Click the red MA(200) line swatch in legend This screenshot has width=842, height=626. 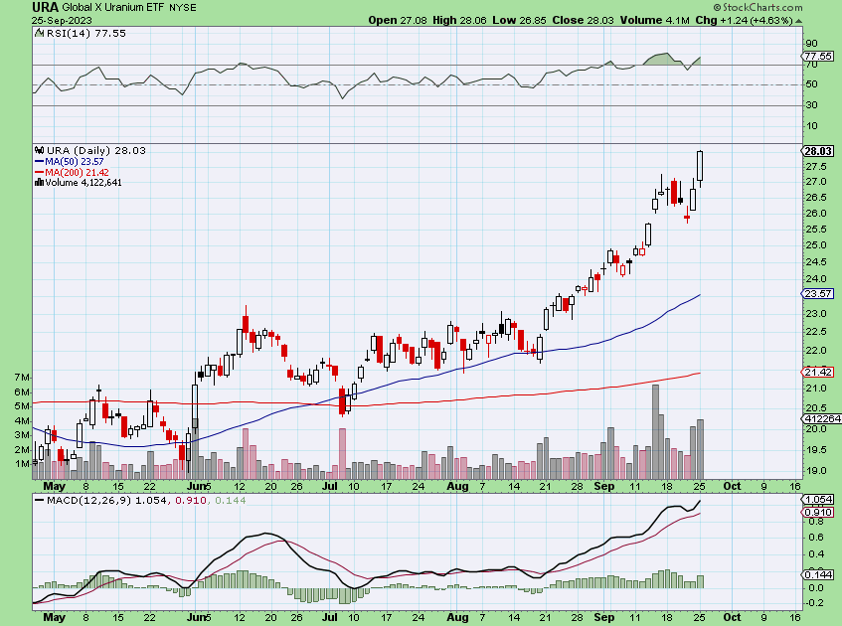pyautogui.click(x=39, y=172)
